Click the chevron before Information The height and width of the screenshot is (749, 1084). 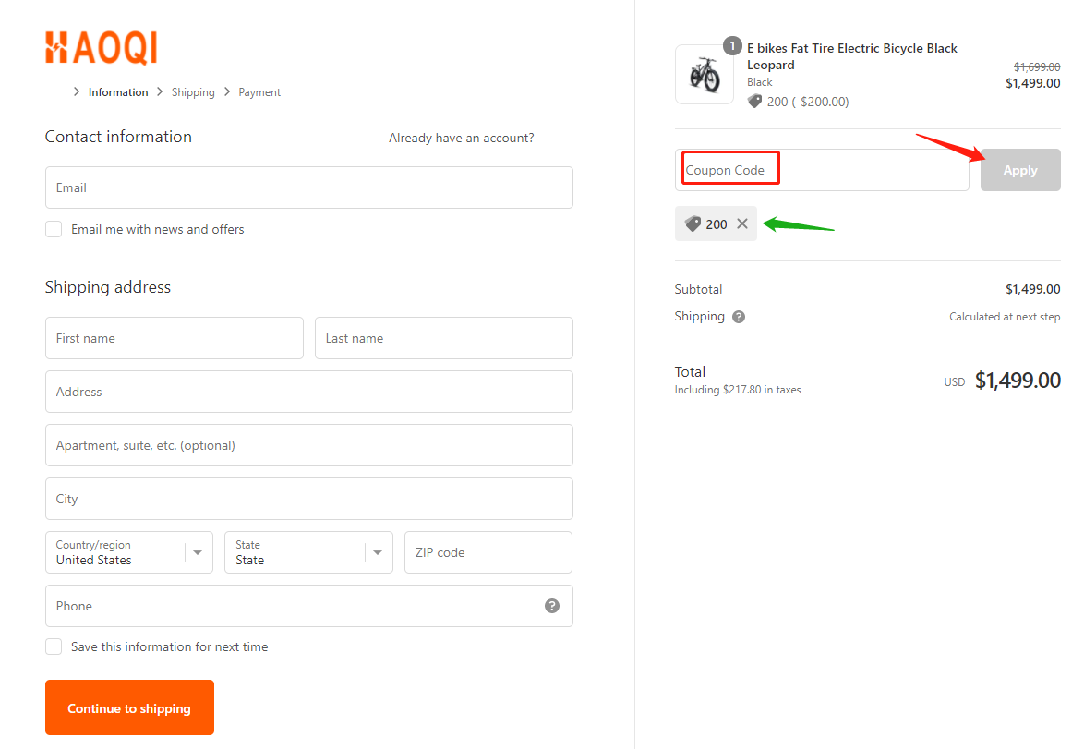pyautogui.click(x=77, y=91)
